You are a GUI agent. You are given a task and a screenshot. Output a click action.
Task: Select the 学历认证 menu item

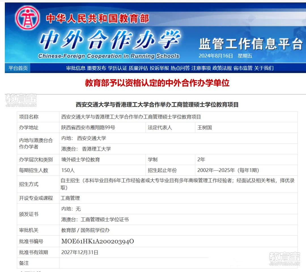pyautogui.click(x=118, y=68)
